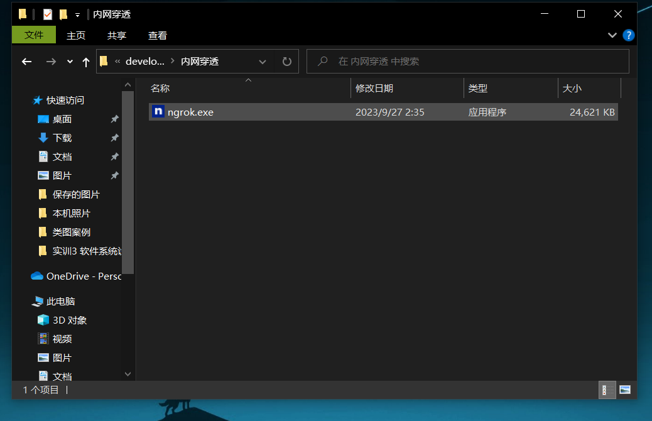Open the 实训3 软件系统 folder
The height and width of the screenshot is (421, 652).
87,251
